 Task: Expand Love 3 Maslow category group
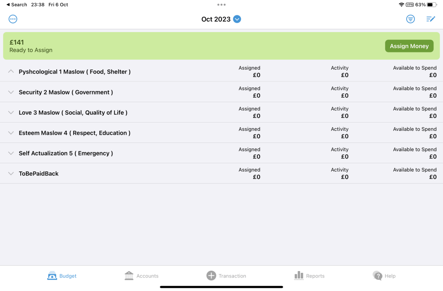coord(11,113)
